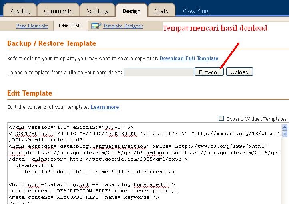The width and height of the screenshot is (289, 204).
Task: Open the Template Designer link
Action: [123, 26]
